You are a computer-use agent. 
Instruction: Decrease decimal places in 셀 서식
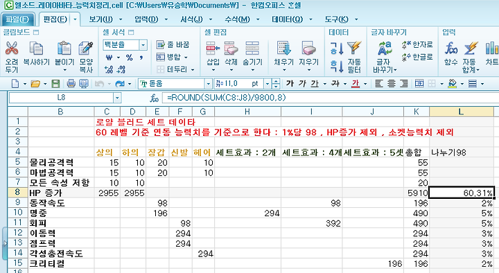[121, 69]
